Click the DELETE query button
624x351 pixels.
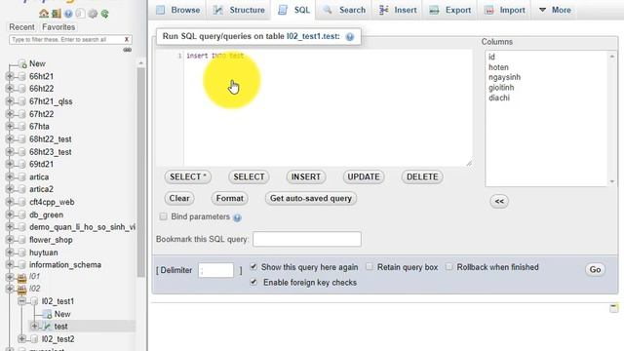click(422, 177)
